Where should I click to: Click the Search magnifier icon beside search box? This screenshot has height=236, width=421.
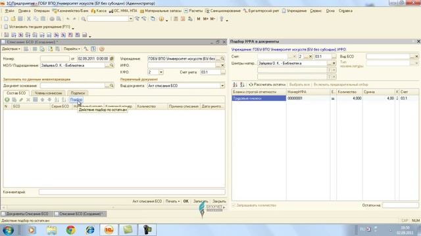tap(84, 19)
